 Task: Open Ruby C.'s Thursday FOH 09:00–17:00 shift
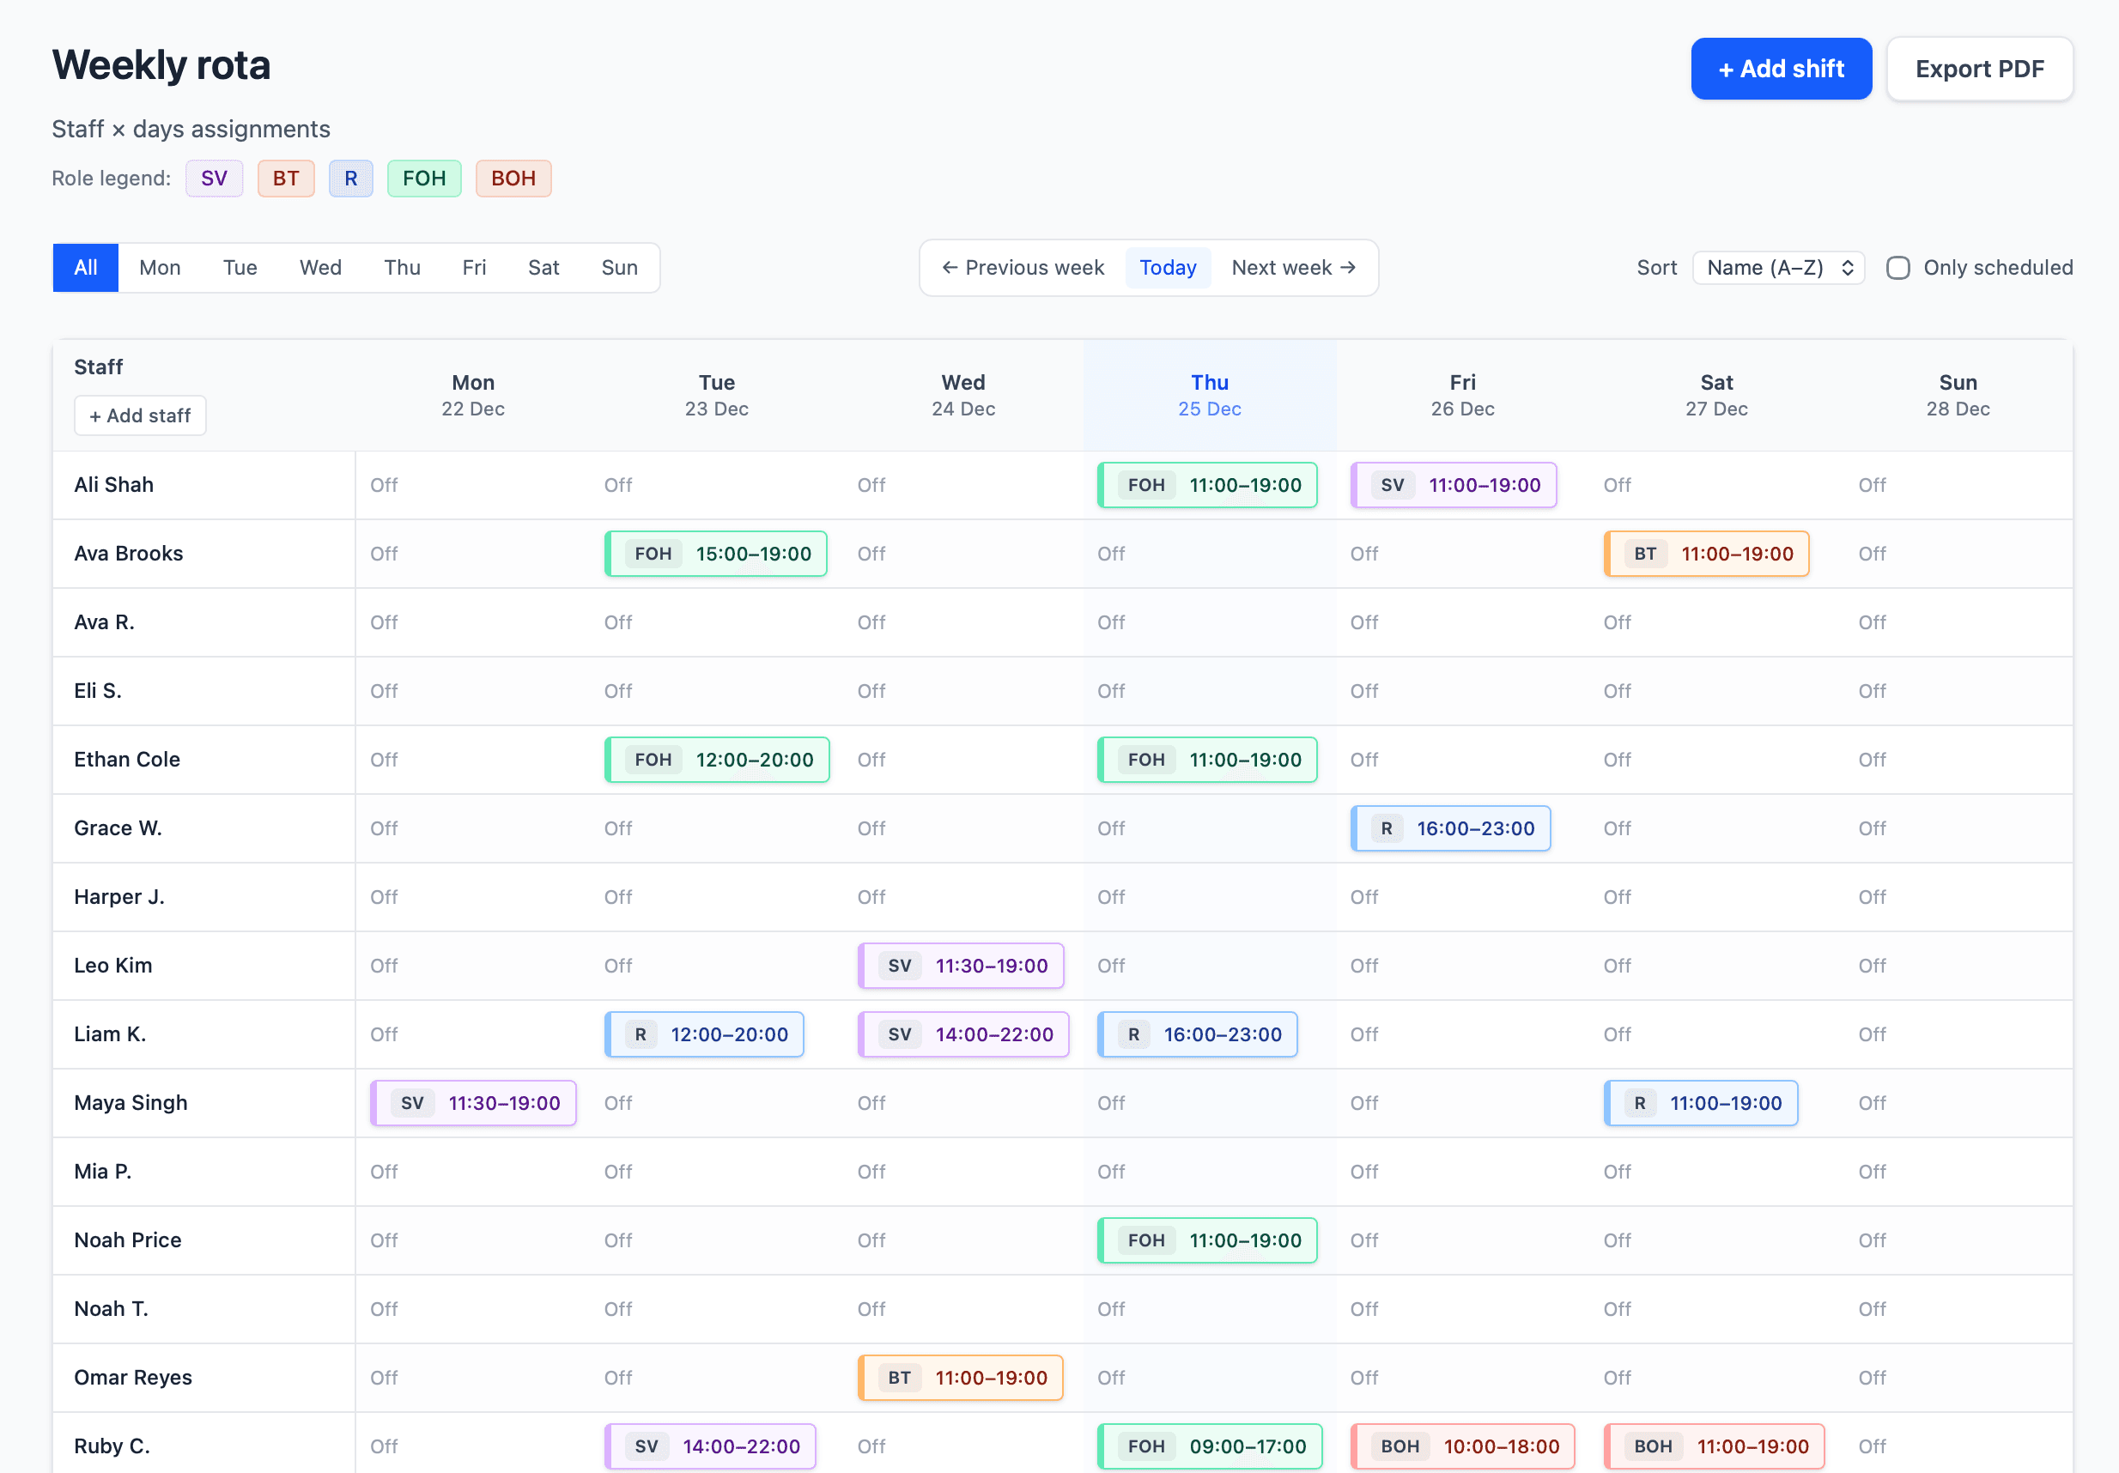(x=1210, y=1446)
